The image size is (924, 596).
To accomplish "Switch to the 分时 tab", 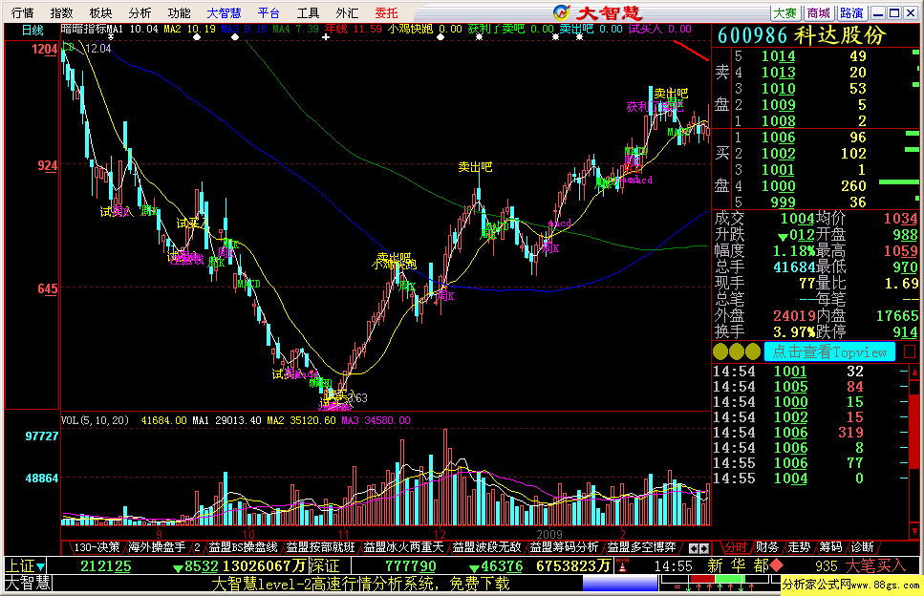I will pyautogui.click(x=736, y=547).
